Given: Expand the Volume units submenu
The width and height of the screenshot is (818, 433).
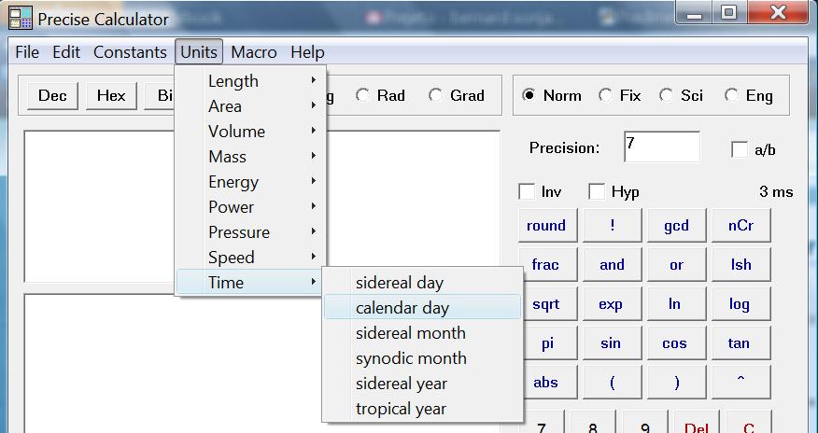Looking at the screenshot, I should coord(250,132).
